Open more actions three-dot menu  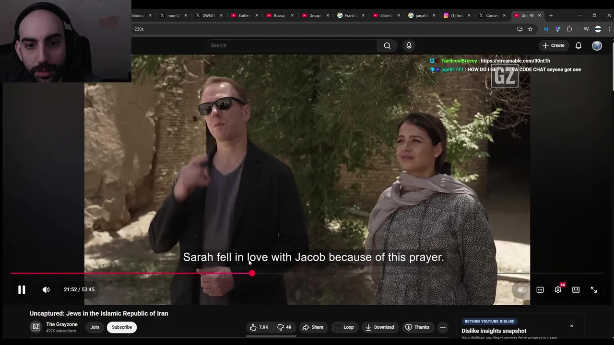[443, 327]
